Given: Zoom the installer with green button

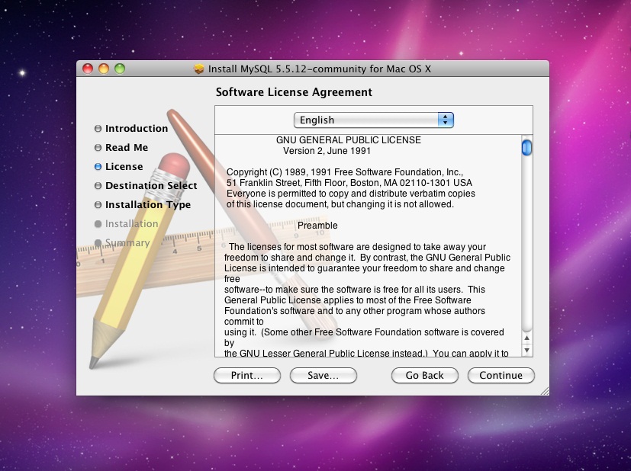Looking at the screenshot, I should click(120, 69).
